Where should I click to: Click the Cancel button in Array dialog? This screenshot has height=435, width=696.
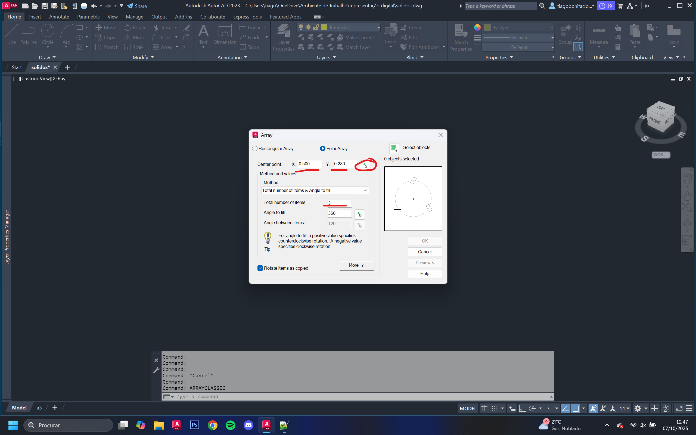tap(424, 252)
